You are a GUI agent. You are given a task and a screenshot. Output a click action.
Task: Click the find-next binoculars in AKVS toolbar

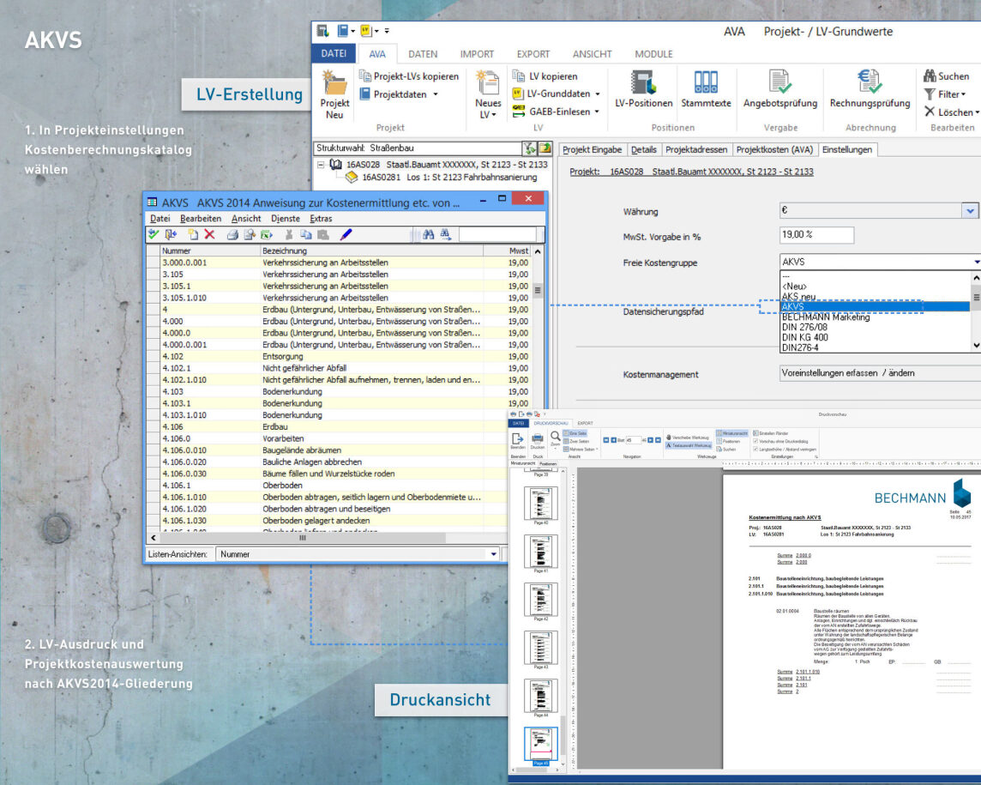coord(445,234)
